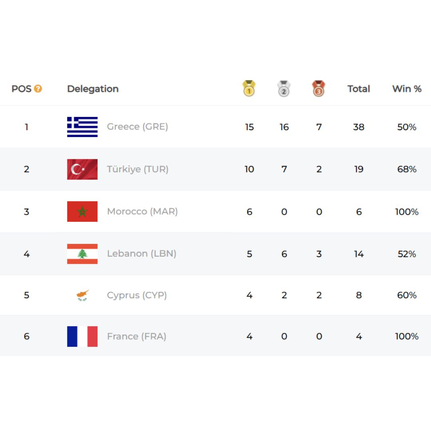
Task: Open the France (FRA) delegation link
Action: [136, 336]
